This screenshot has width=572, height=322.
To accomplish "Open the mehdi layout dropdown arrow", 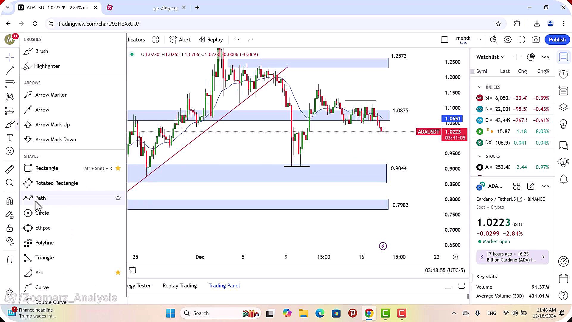I will tap(479, 40).
